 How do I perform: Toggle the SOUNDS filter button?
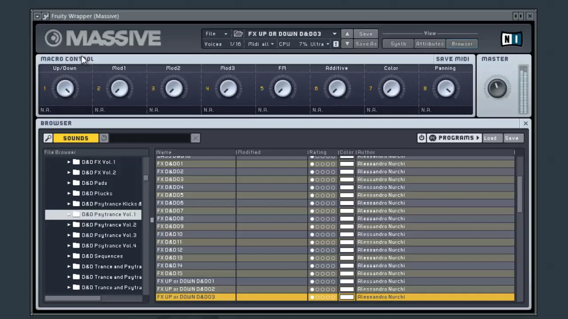[x=75, y=138]
